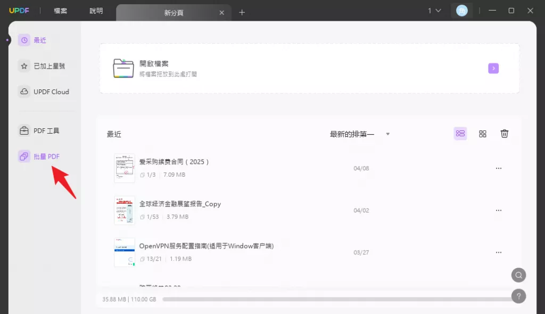Screen dimensions: 545x314
Task: Click the open-file folder icon
Action: tap(123, 68)
